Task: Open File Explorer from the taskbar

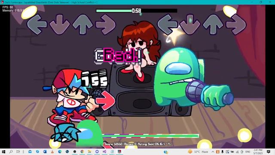Action: [x=90, y=152]
